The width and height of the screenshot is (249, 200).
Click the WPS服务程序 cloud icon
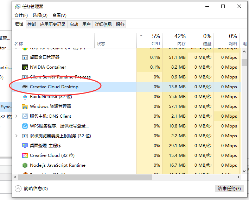point(25,126)
